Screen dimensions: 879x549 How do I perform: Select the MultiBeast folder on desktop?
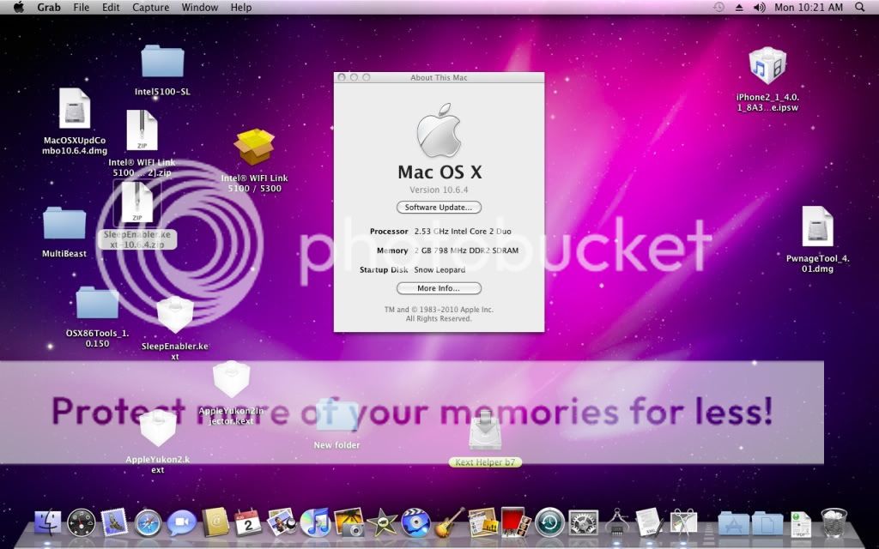point(64,225)
